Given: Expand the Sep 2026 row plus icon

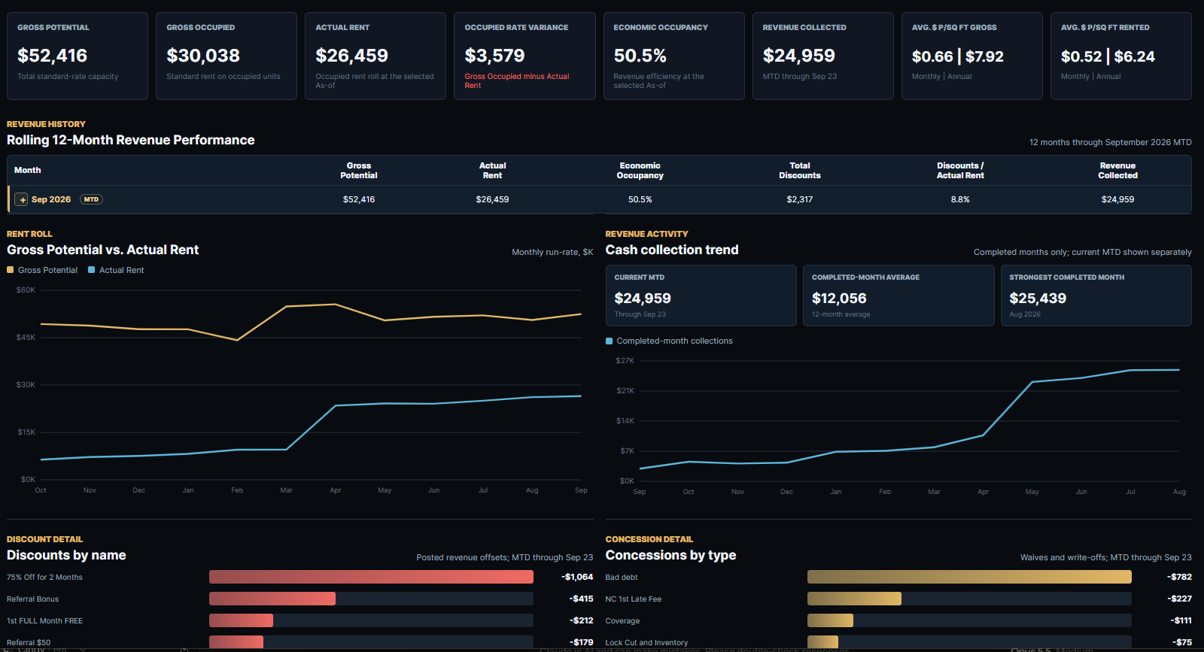Looking at the screenshot, I should tap(22, 199).
